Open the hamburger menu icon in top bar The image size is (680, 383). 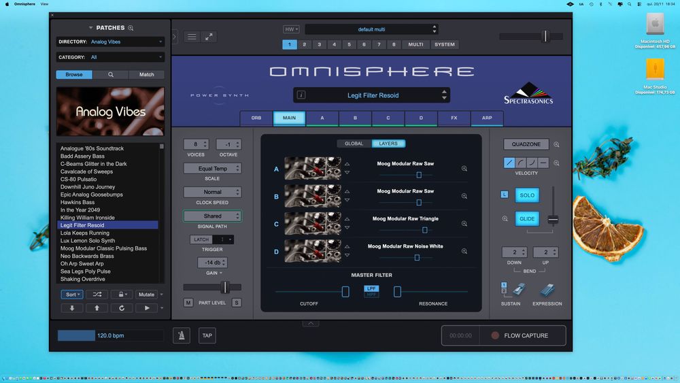tap(192, 37)
